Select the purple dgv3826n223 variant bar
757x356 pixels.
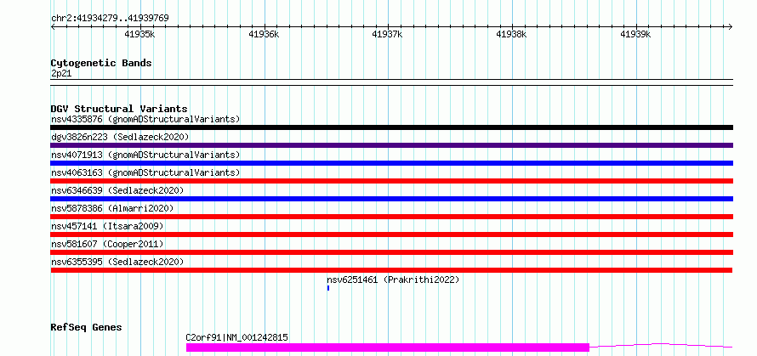pyautogui.click(x=392, y=145)
